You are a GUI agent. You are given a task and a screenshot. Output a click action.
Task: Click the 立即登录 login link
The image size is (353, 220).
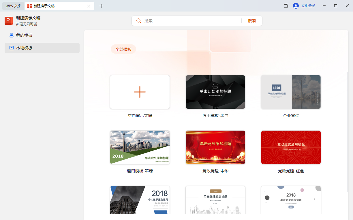307,6
